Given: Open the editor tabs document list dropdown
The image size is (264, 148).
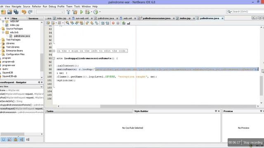Looking at the screenshot, I should coord(260,18).
